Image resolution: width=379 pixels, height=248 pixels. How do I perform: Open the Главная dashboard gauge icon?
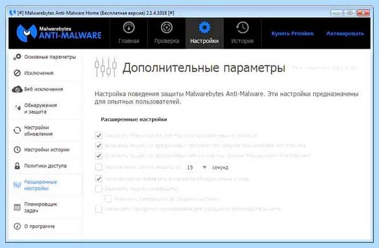coord(129,28)
